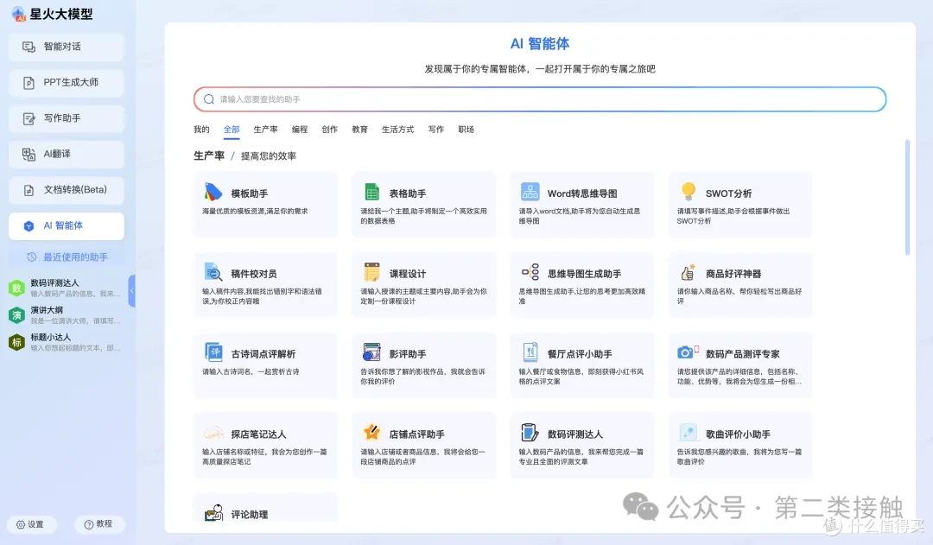Viewport: 933px width, 545px height.
Task: Open 数码评测达人 green avatar in recent list
Action: (x=16, y=288)
